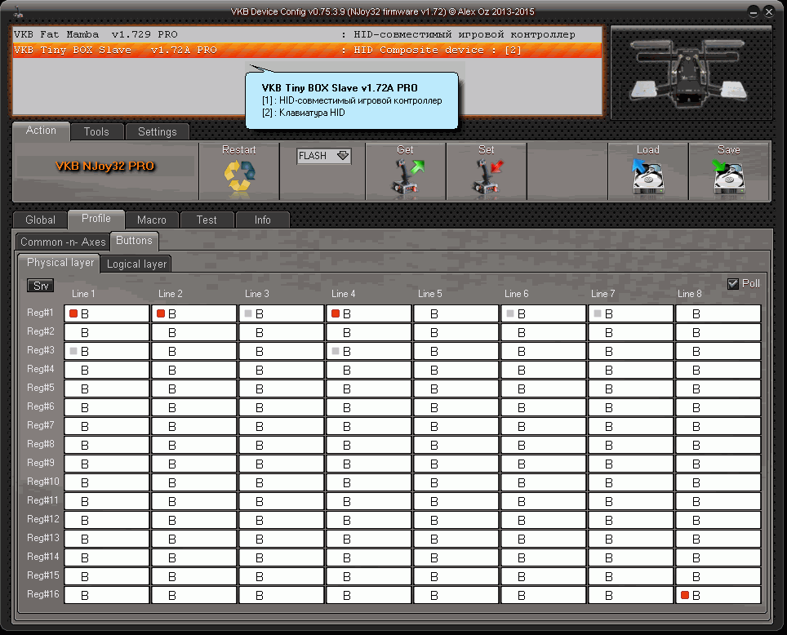Click Reg#11 Line 3 button cell

(282, 501)
